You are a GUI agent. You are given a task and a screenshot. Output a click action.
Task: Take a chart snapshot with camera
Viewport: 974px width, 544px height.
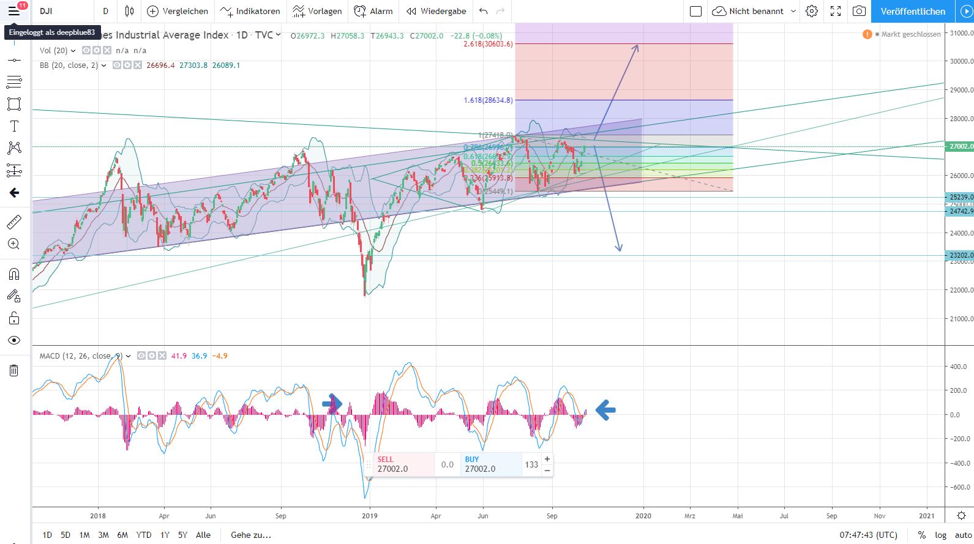point(860,11)
